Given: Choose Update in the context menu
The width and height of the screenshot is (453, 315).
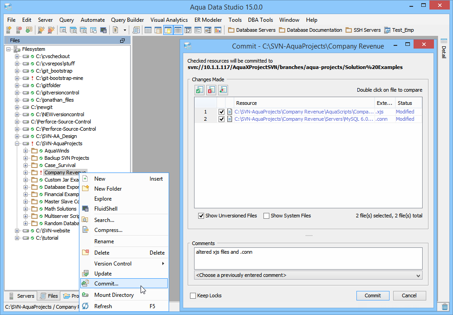Looking at the screenshot, I should (124, 274).
